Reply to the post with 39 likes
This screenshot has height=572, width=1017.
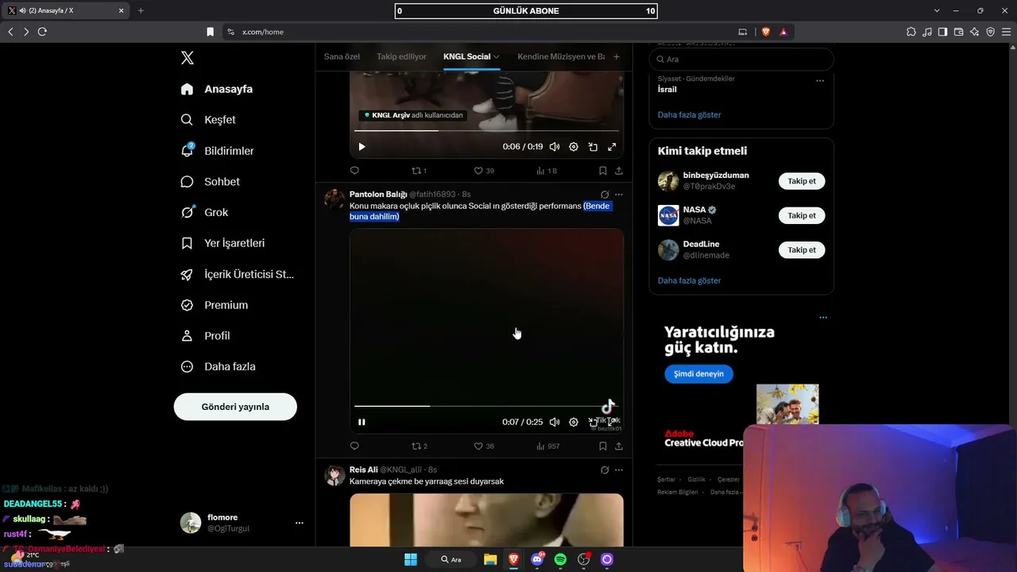point(354,171)
